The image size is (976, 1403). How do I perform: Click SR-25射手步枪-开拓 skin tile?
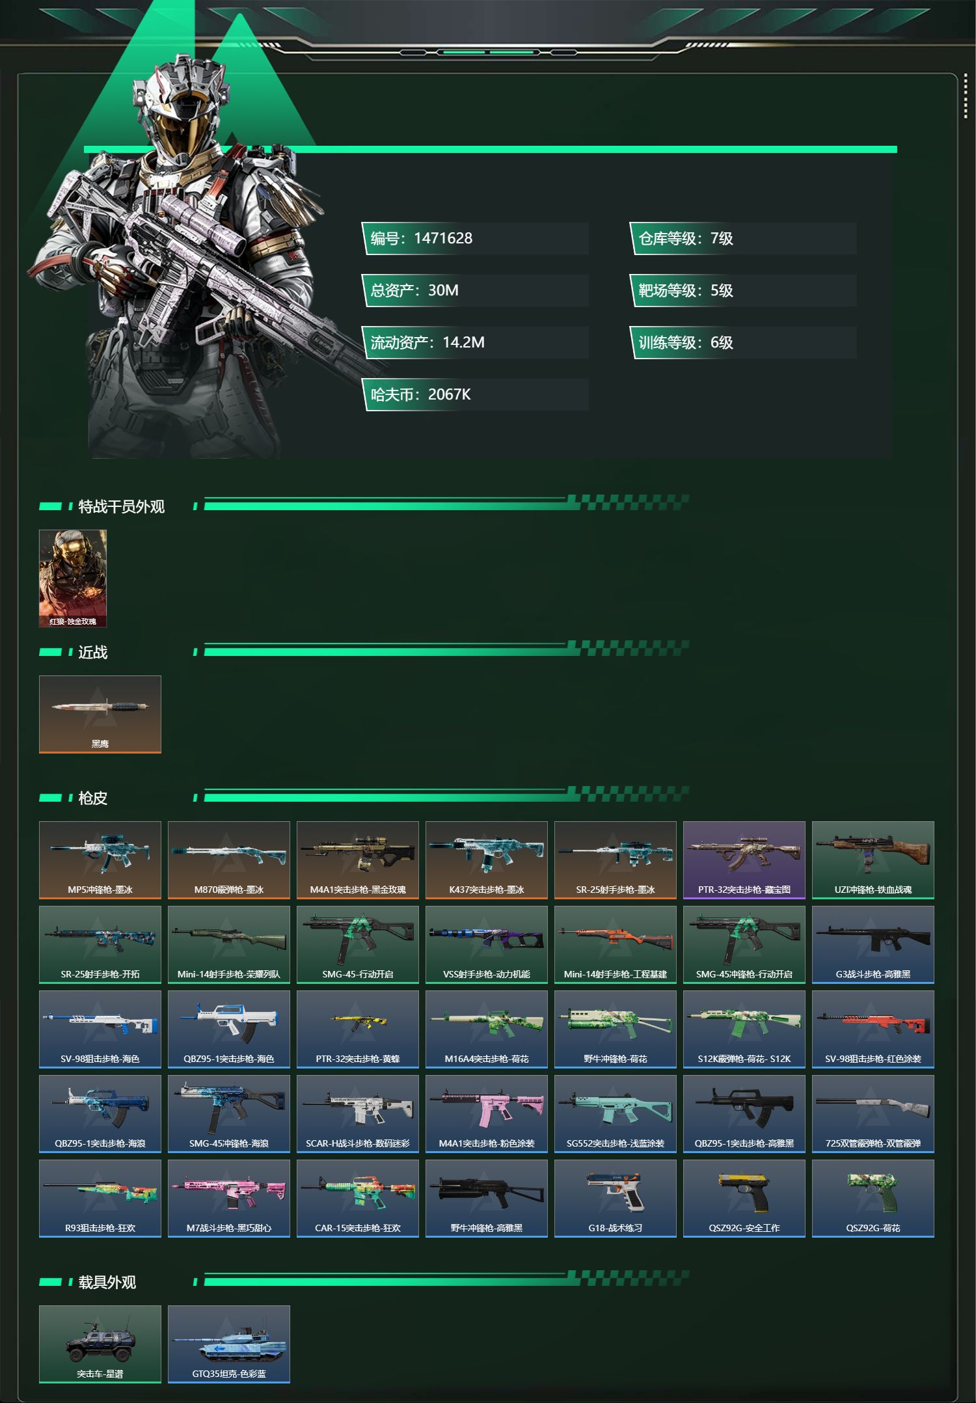click(100, 945)
